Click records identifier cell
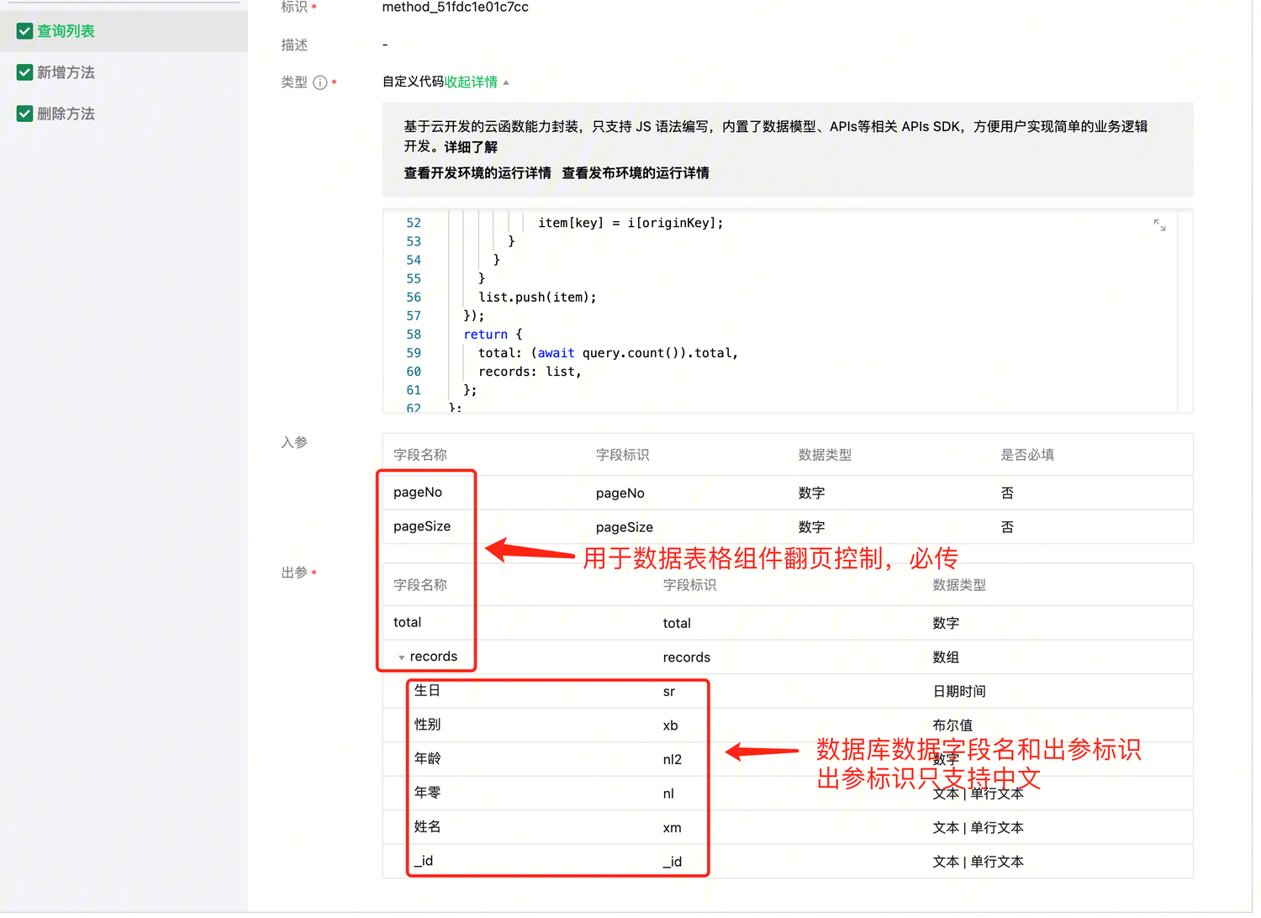The image size is (1261, 918). pos(687,657)
